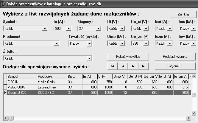198x123 pixels.
Task: Click the table's vertical scrollbar up arrow
Action: (194, 76)
